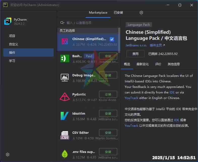This screenshot has height=162, width=198.
Task: Click the Language Pack category tag
Action: tap(139, 25)
